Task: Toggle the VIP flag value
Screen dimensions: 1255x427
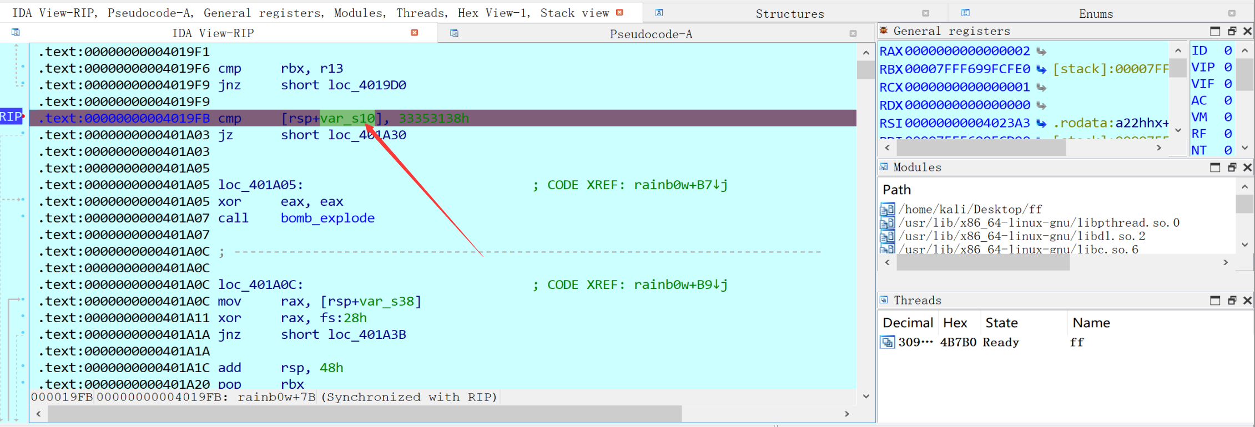Action: click(1228, 67)
